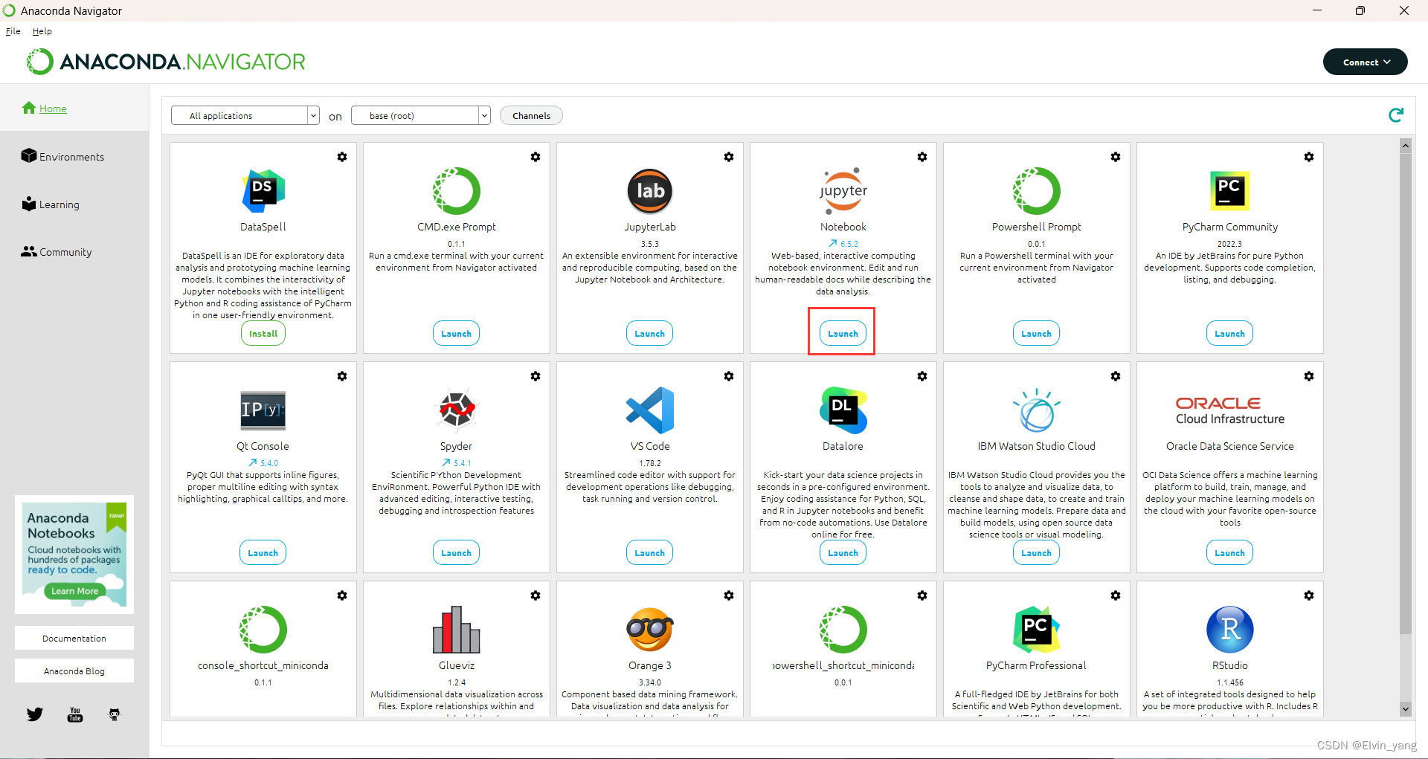Open the VS Code gear options
Viewport: 1428px width, 759px height.
(x=729, y=376)
